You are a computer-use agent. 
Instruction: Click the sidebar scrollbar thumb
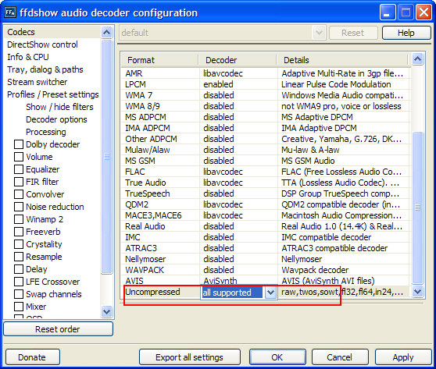(107, 157)
